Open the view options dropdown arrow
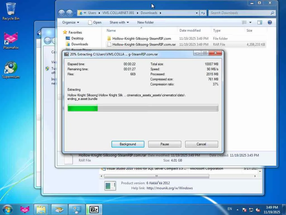Viewport: 286px width, 215px height. pos(250,22)
